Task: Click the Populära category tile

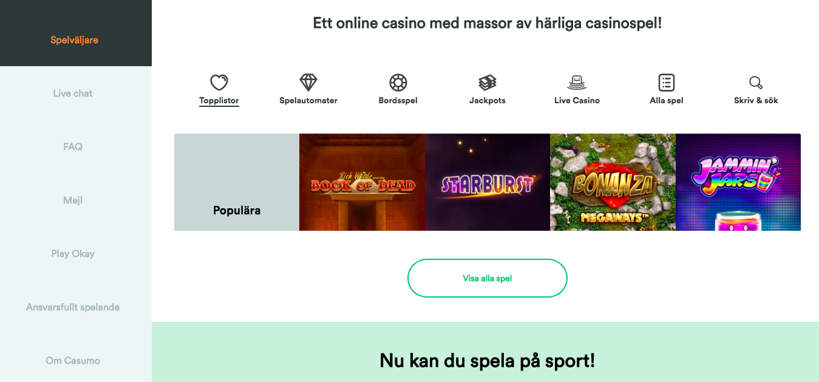Action: (237, 182)
